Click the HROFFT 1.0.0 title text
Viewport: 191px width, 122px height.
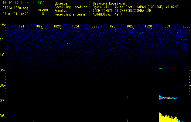coord(24,2)
